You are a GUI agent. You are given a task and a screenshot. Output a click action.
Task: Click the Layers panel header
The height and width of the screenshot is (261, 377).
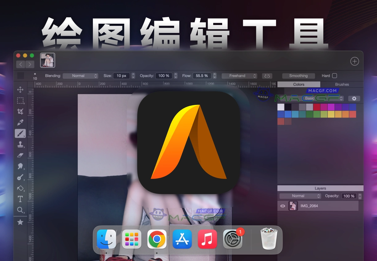click(320, 188)
